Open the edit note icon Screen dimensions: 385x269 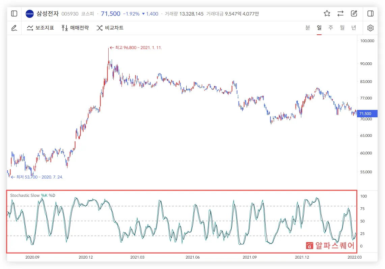354,13
